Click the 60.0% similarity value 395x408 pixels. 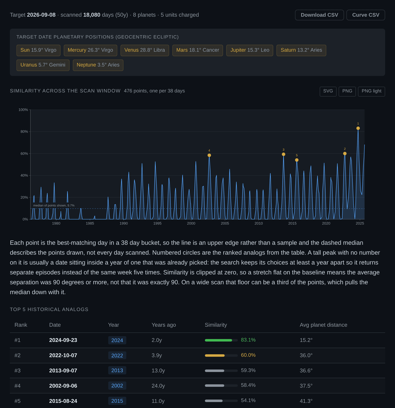pyautogui.click(x=248, y=355)
